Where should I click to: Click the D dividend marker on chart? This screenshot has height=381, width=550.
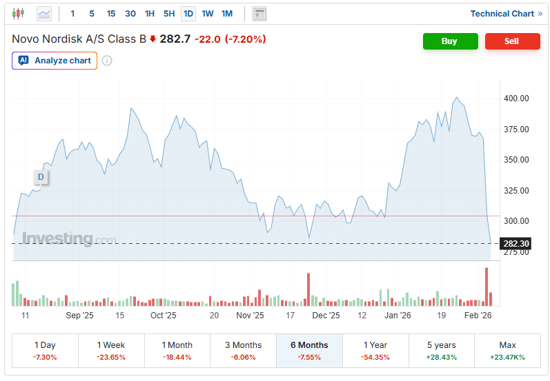coord(41,177)
